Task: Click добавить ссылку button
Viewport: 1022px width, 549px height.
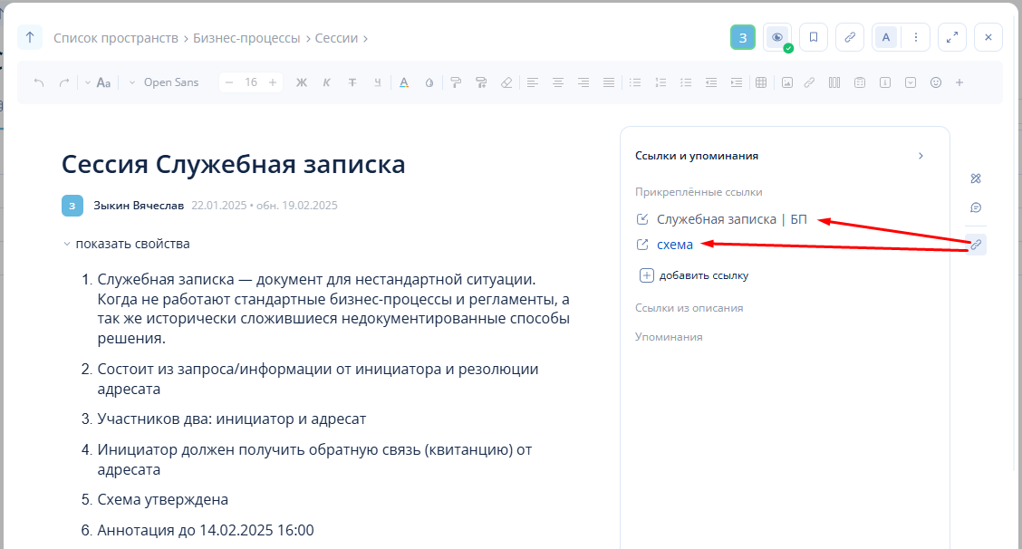Action: (x=703, y=275)
